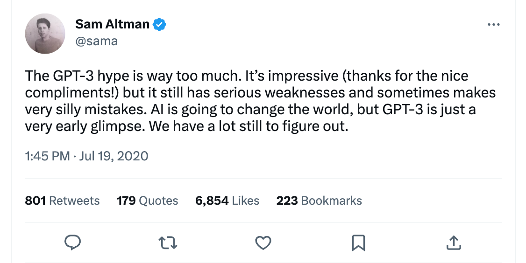Open the retweet options icon
This screenshot has height=263, width=526.
tap(168, 242)
